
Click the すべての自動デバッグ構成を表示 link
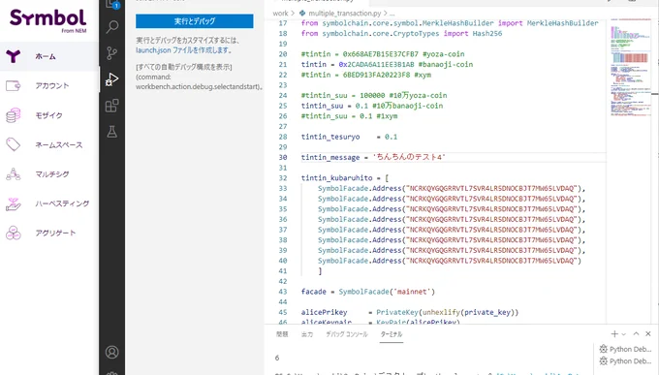[x=184, y=67]
